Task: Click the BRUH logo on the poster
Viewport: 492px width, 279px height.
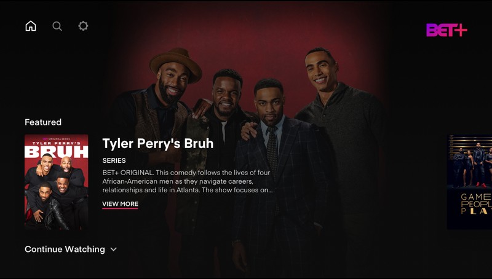Action: tap(57, 152)
